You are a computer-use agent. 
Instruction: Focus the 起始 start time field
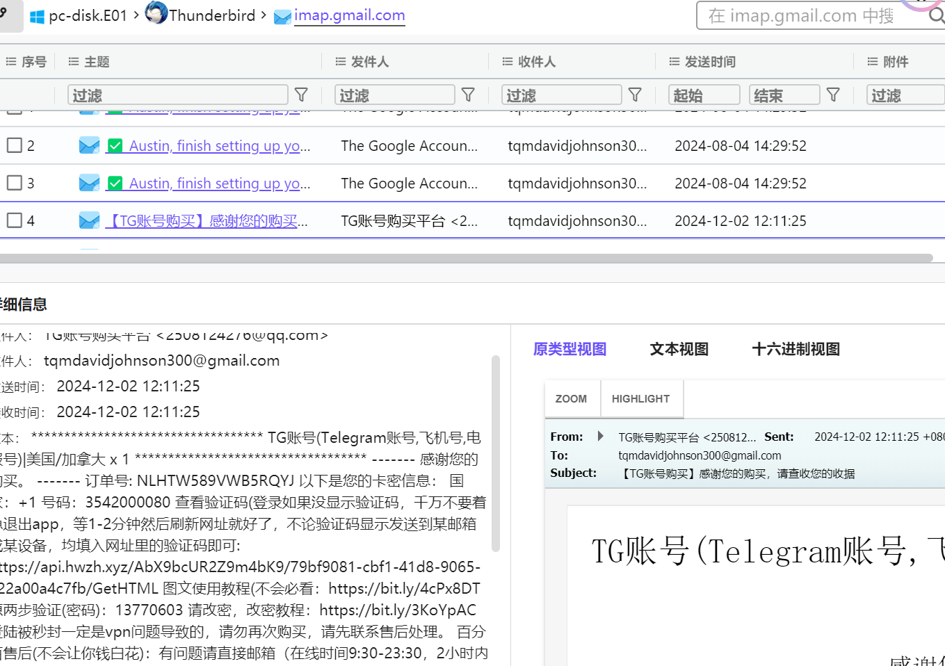(704, 95)
